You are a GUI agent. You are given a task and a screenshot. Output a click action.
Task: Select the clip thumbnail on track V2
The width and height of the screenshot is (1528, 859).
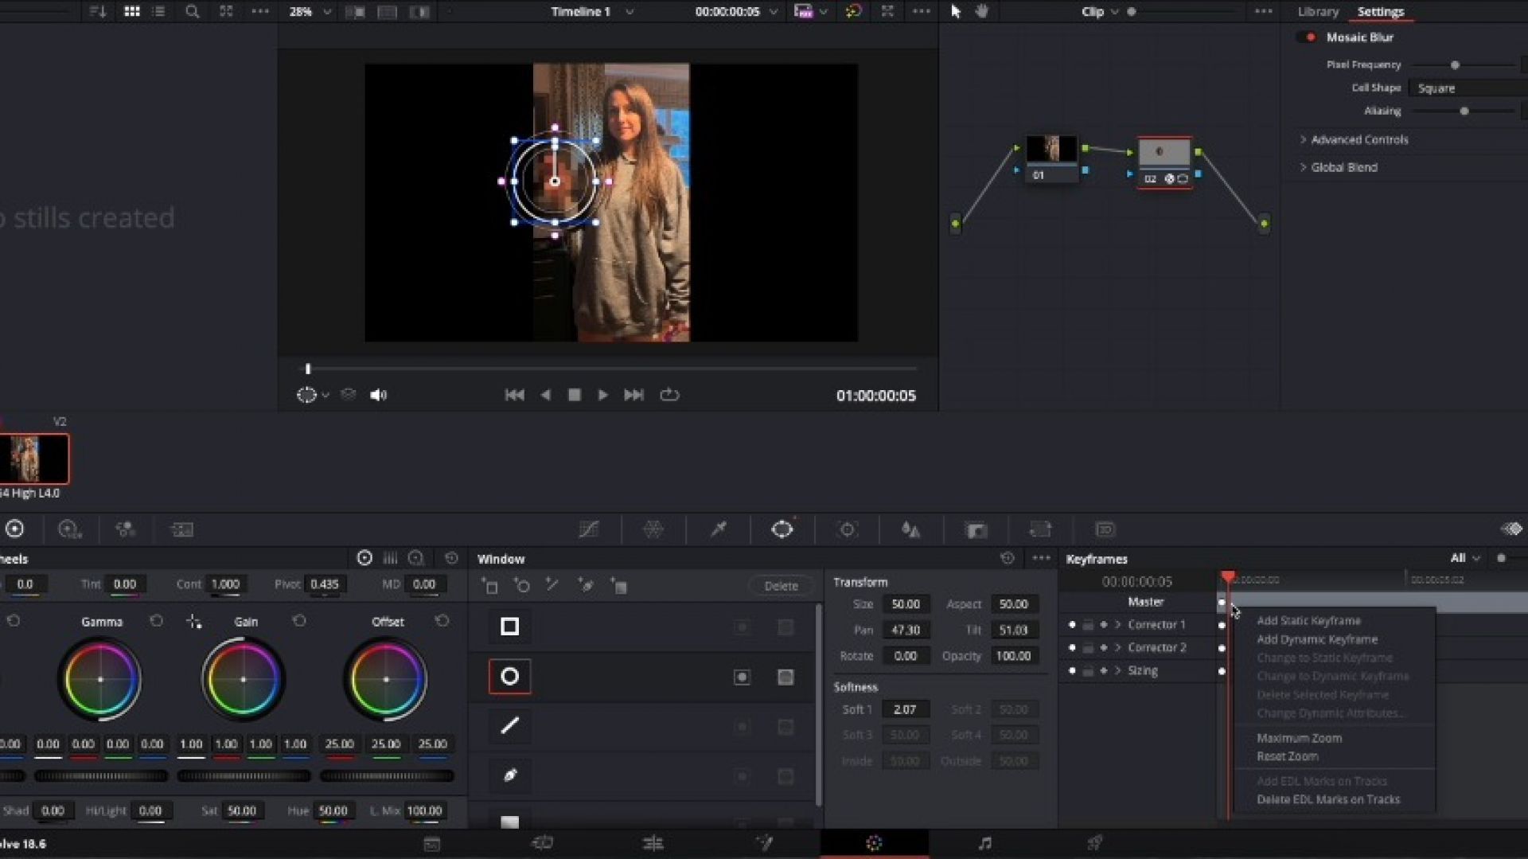click(35, 458)
